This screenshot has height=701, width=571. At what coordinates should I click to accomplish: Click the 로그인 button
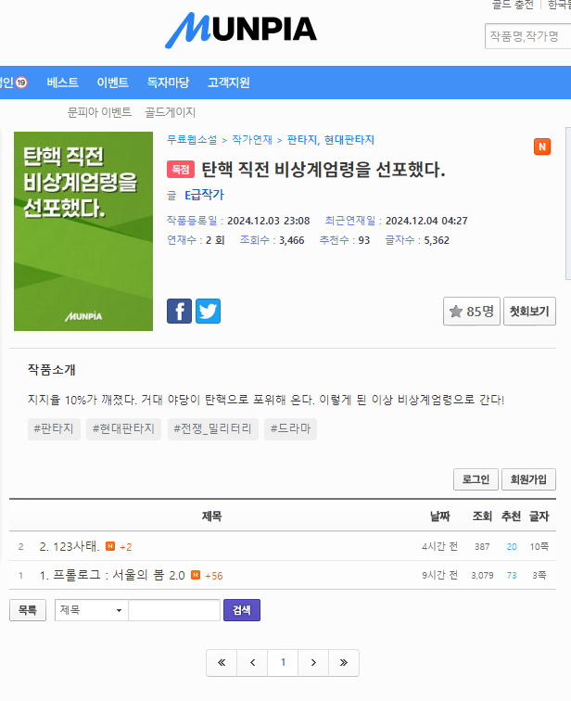[x=476, y=479]
